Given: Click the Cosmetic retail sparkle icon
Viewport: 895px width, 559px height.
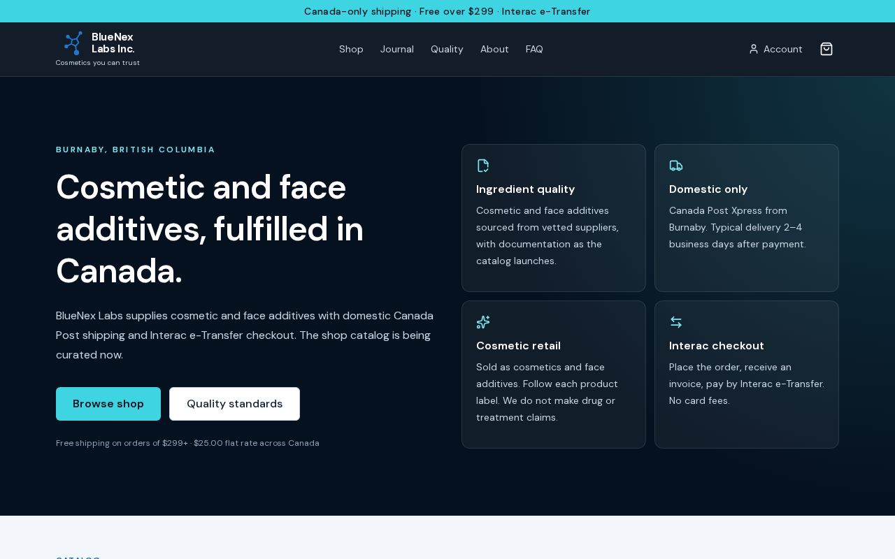Looking at the screenshot, I should coord(483,322).
